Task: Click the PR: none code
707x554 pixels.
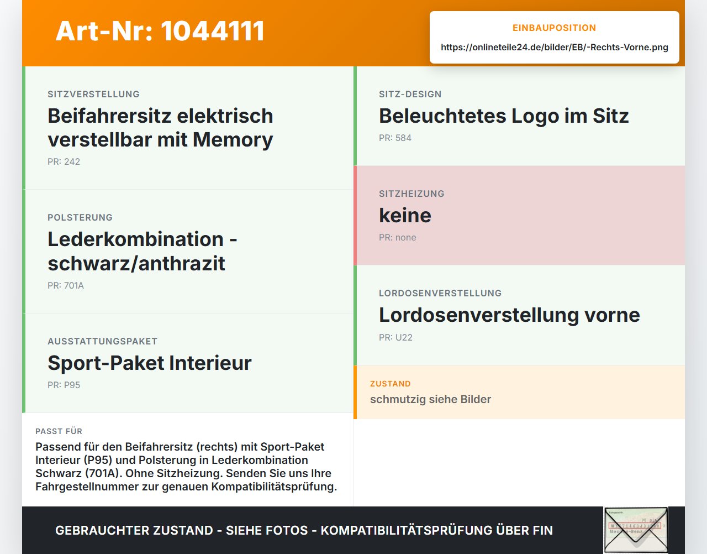Action: (397, 237)
